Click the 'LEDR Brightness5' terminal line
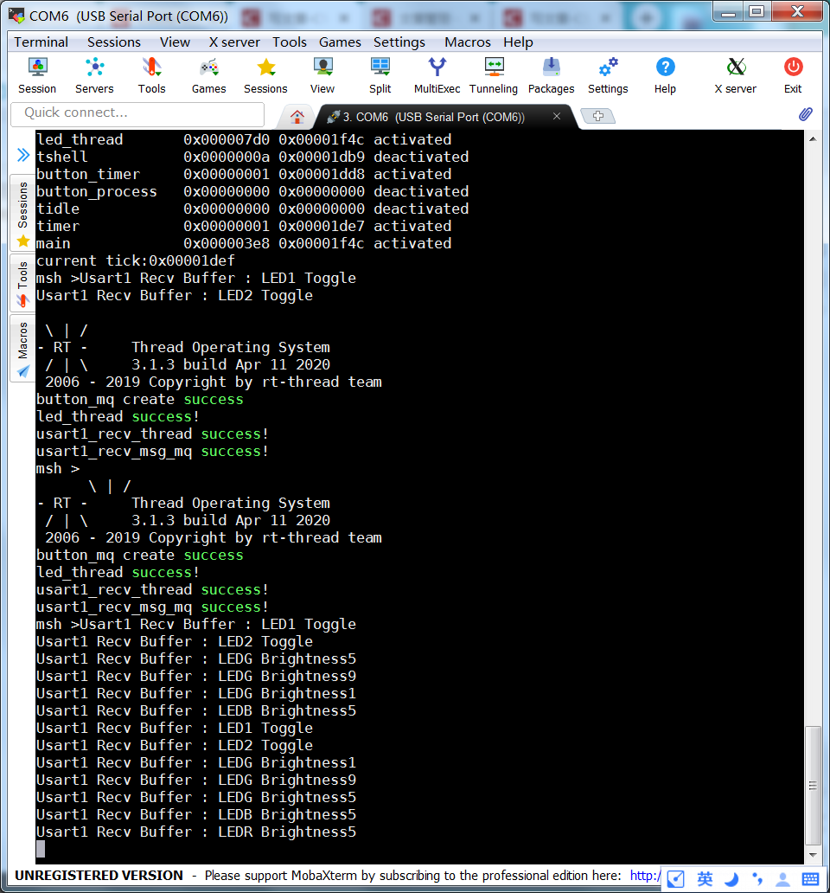This screenshot has width=830, height=893. [196, 832]
